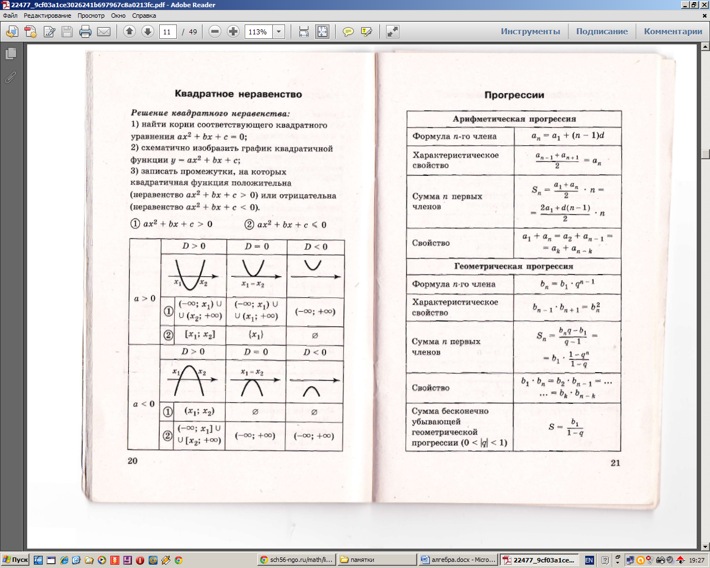Send file by email envelope icon

point(104,32)
